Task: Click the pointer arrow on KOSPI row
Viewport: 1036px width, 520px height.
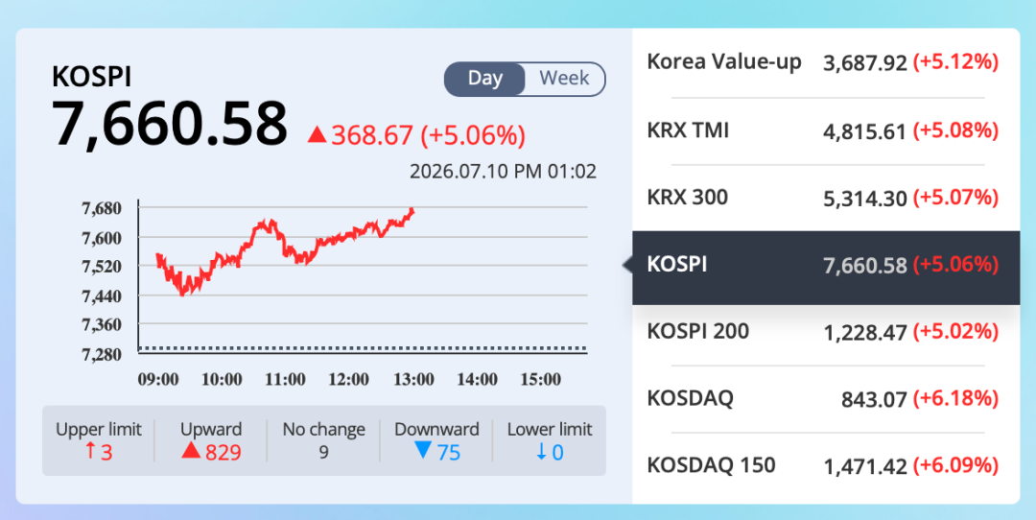Action: [627, 266]
